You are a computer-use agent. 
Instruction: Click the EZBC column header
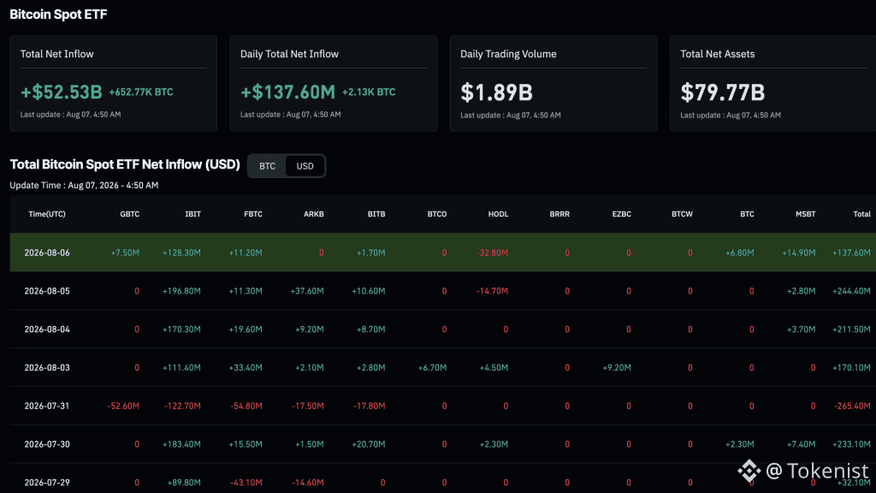pos(621,214)
